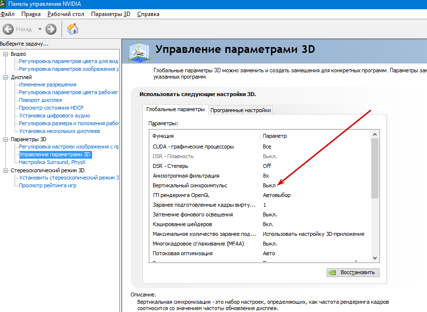Screen dimensions: 427x312
Task: Collapse the Стереоскопический режим 3D node
Action: [x=5, y=170]
